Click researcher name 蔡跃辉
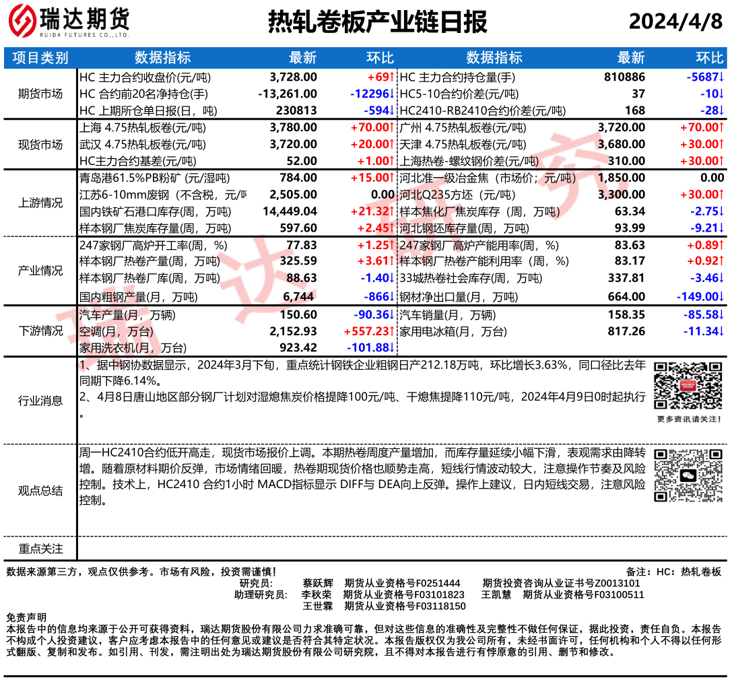 pyautogui.click(x=317, y=583)
